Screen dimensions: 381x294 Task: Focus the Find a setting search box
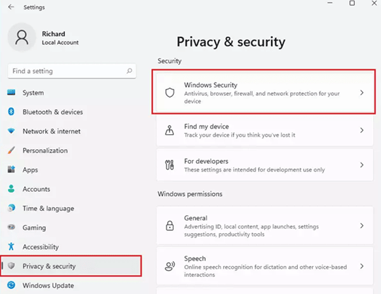tap(67, 71)
